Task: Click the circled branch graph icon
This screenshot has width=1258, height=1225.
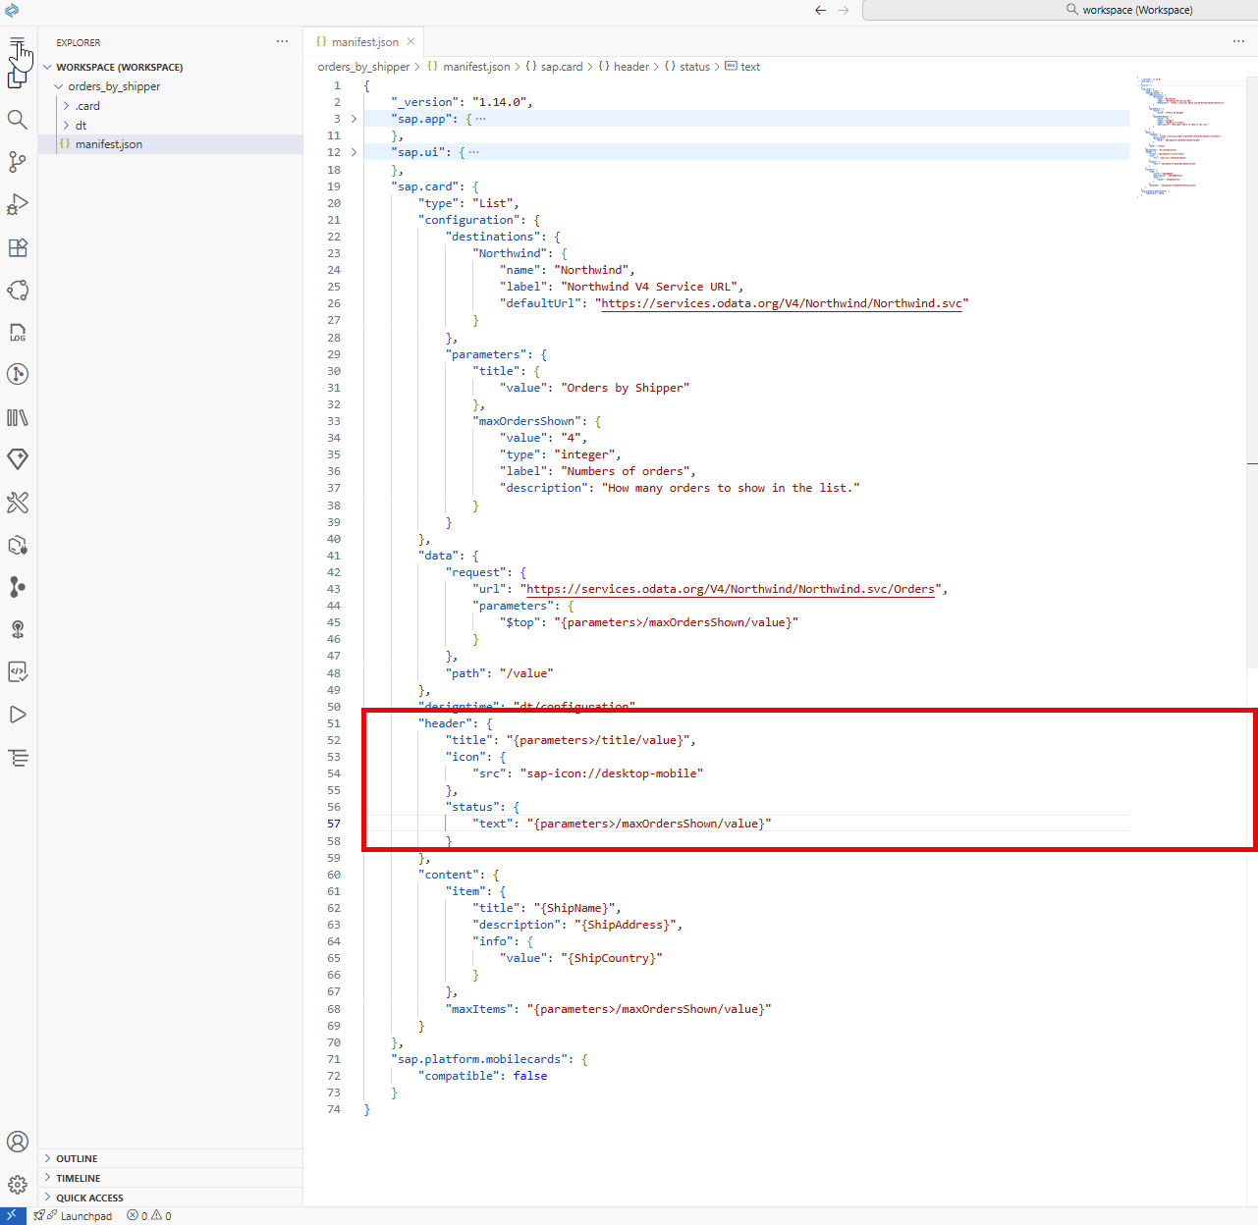Action: (17, 374)
